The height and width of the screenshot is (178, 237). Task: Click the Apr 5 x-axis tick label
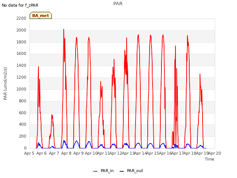(x=29, y=153)
